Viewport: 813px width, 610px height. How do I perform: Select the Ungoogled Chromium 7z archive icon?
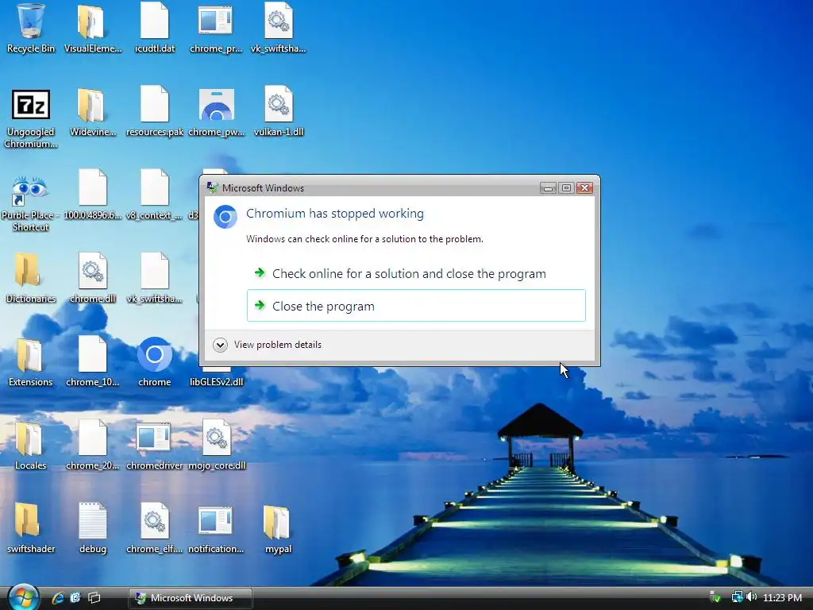31,118
